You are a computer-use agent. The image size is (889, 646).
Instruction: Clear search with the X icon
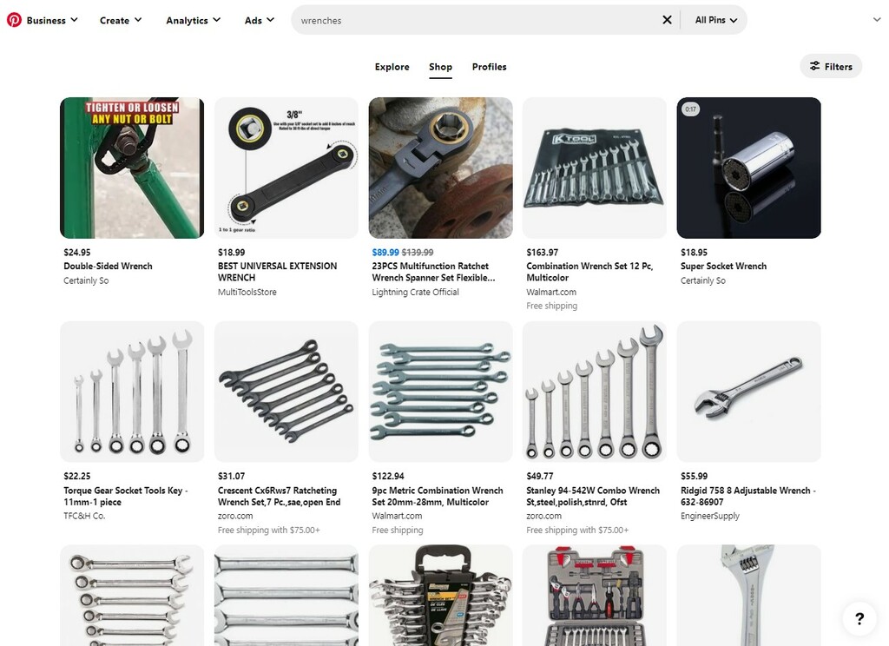(x=668, y=20)
